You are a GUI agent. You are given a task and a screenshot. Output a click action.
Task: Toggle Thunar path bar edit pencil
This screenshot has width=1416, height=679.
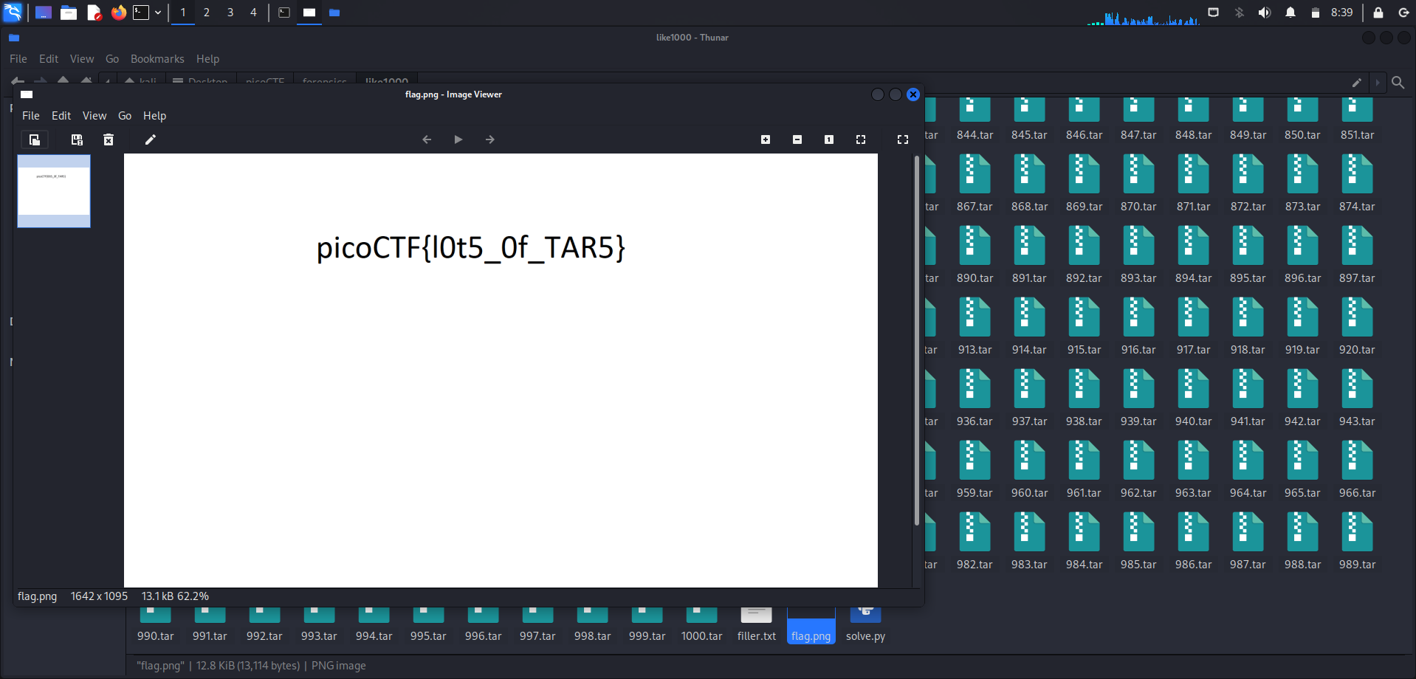1356,83
